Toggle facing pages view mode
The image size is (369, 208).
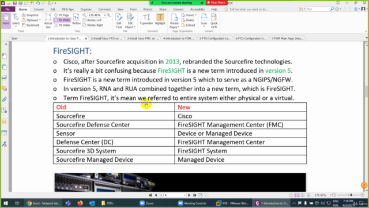coord(302,195)
